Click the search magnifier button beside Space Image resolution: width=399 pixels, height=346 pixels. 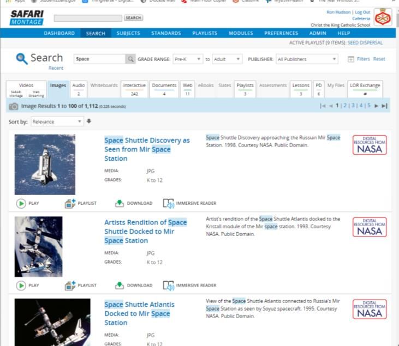[130, 59]
